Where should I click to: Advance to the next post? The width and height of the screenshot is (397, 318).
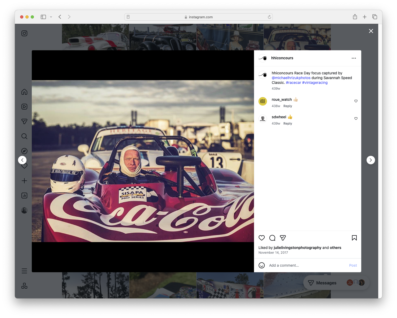coord(371,160)
